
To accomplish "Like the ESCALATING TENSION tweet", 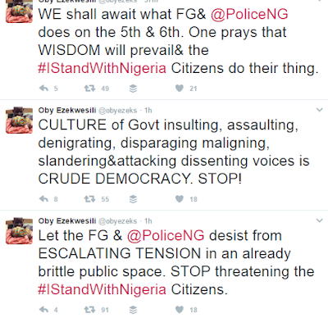I will [180, 310].
